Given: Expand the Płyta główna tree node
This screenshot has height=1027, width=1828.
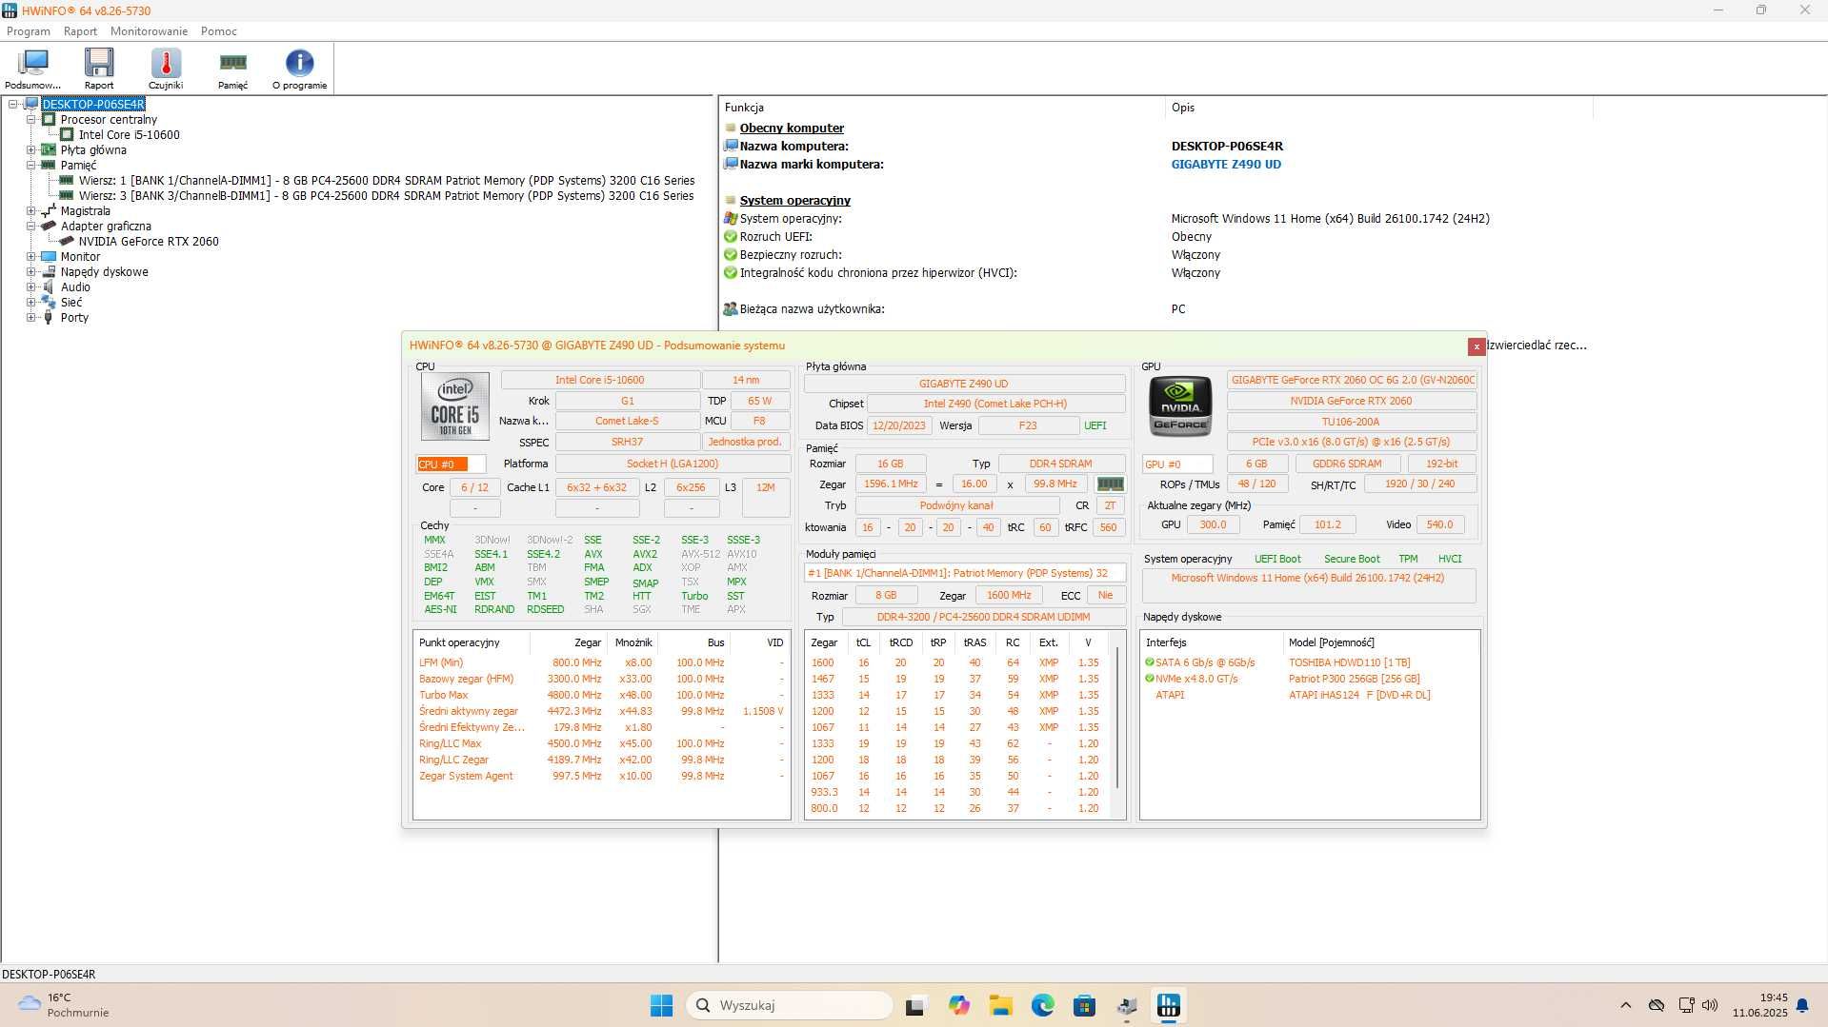Looking at the screenshot, I should click(x=30, y=149).
